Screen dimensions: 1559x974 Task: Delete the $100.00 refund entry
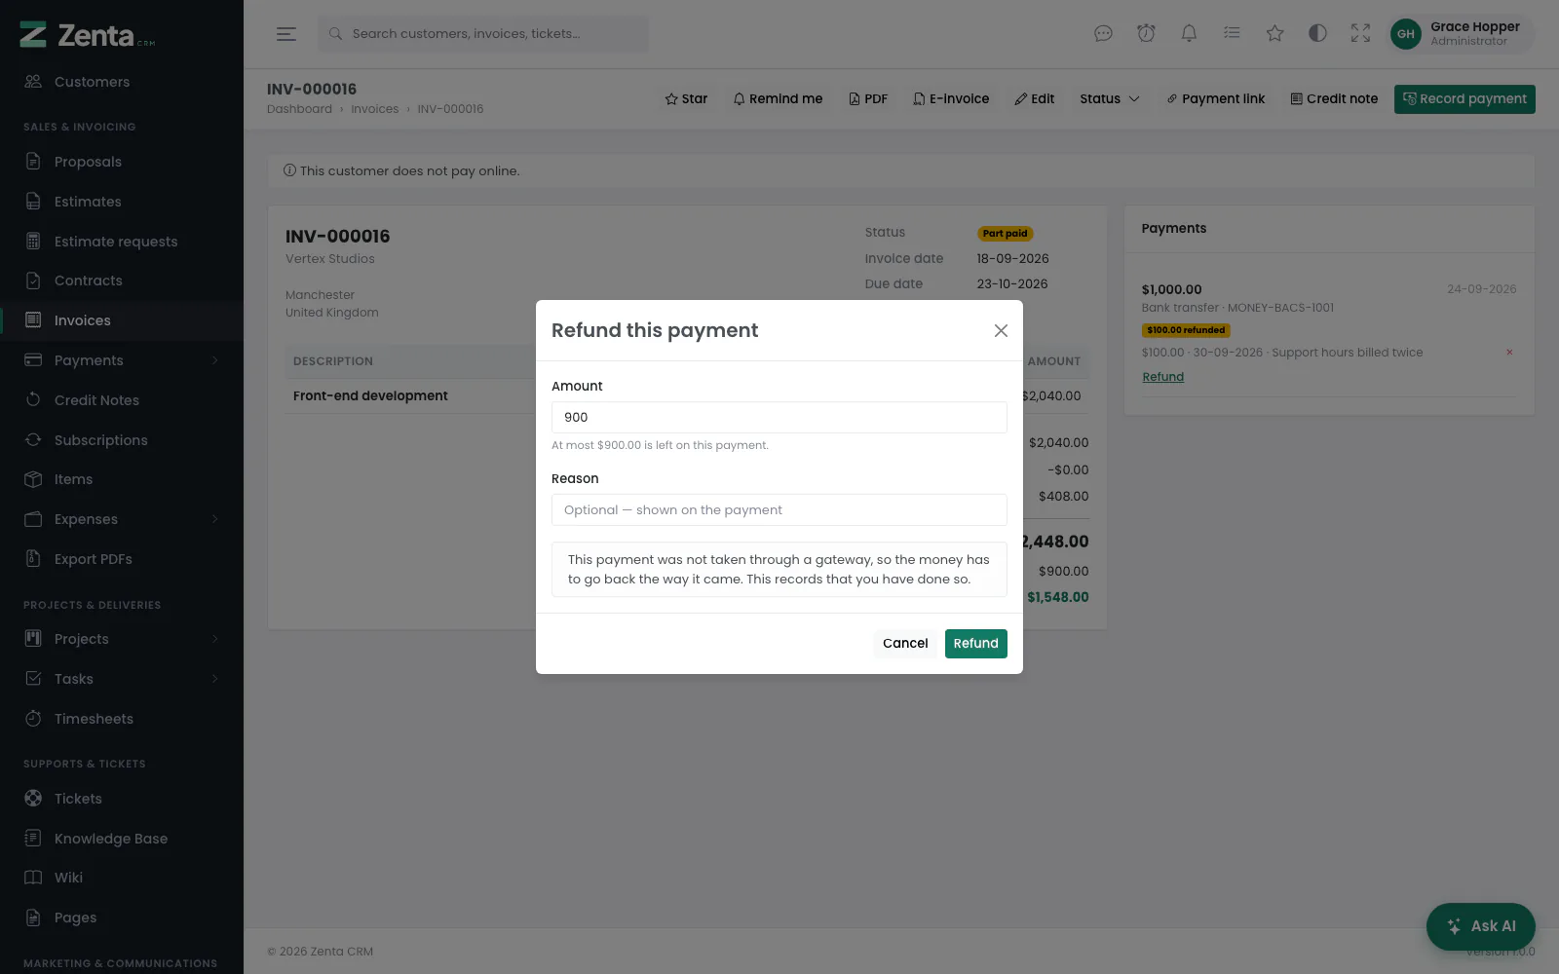point(1509,353)
